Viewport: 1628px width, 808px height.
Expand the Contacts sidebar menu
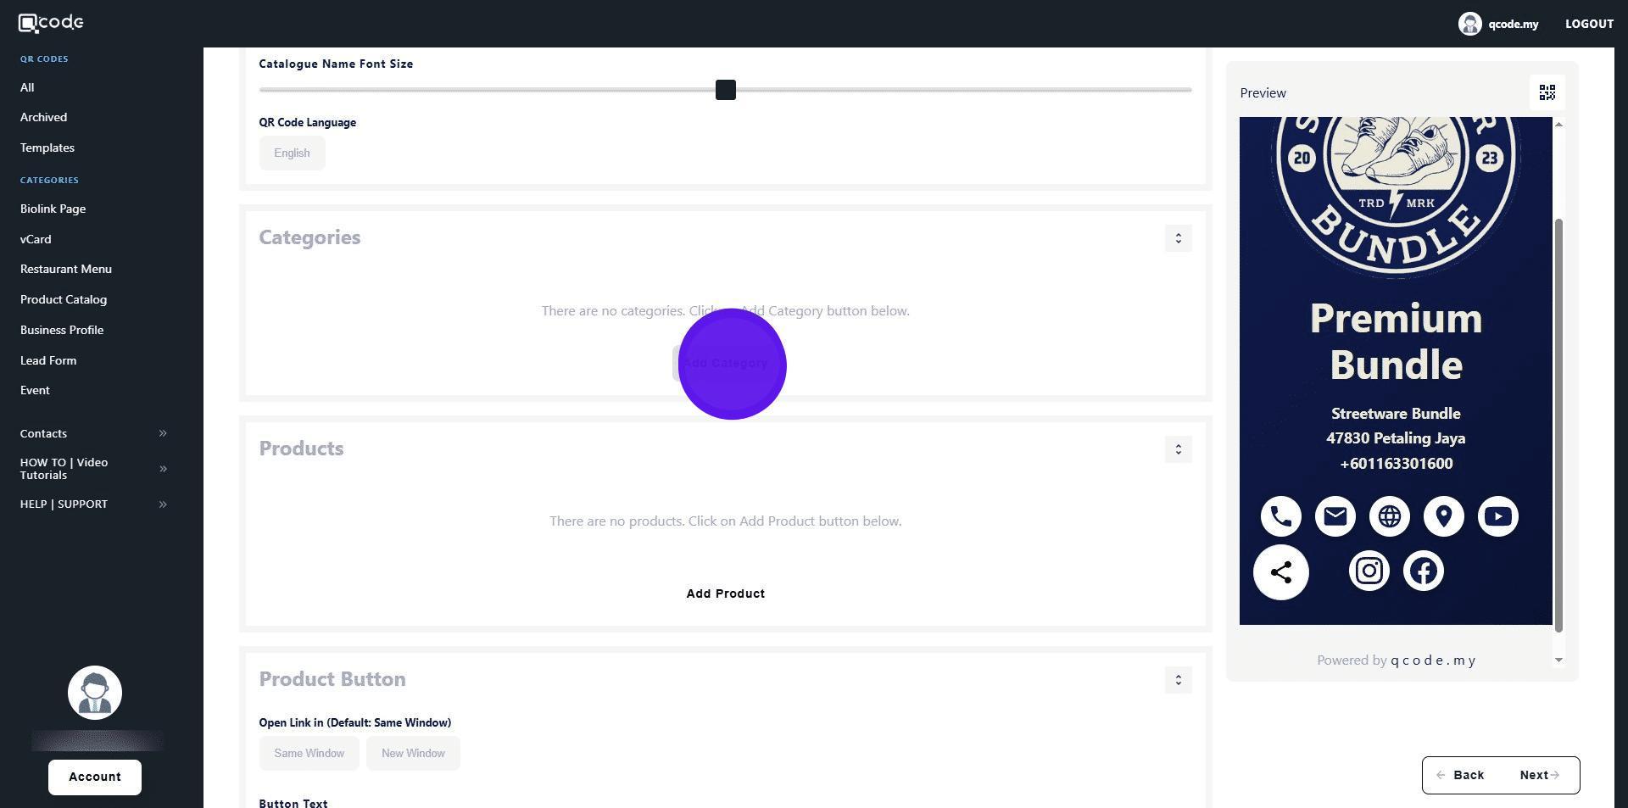93,433
